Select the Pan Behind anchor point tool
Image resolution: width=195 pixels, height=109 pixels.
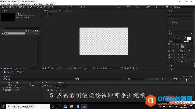[24, 7]
